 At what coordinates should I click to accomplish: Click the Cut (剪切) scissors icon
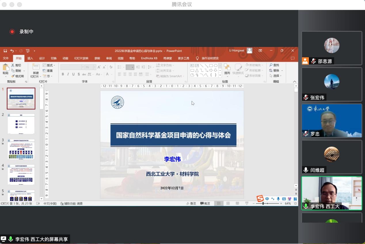pyautogui.click(x=13, y=65)
